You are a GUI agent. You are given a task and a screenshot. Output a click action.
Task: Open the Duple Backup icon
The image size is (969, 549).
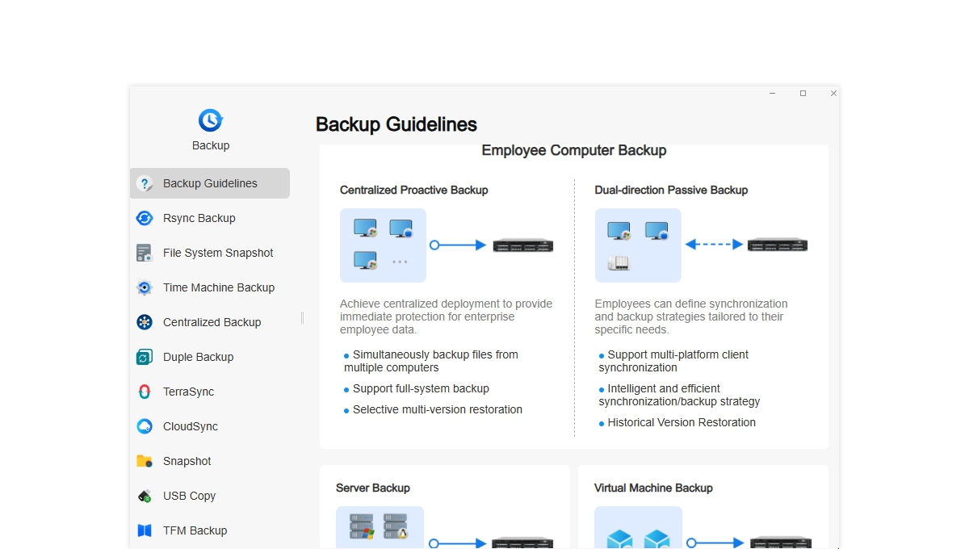(x=145, y=357)
